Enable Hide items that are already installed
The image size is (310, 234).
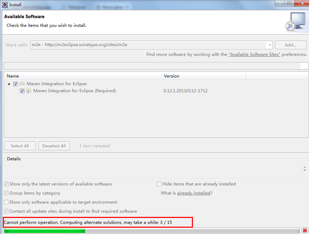[x=159, y=184]
